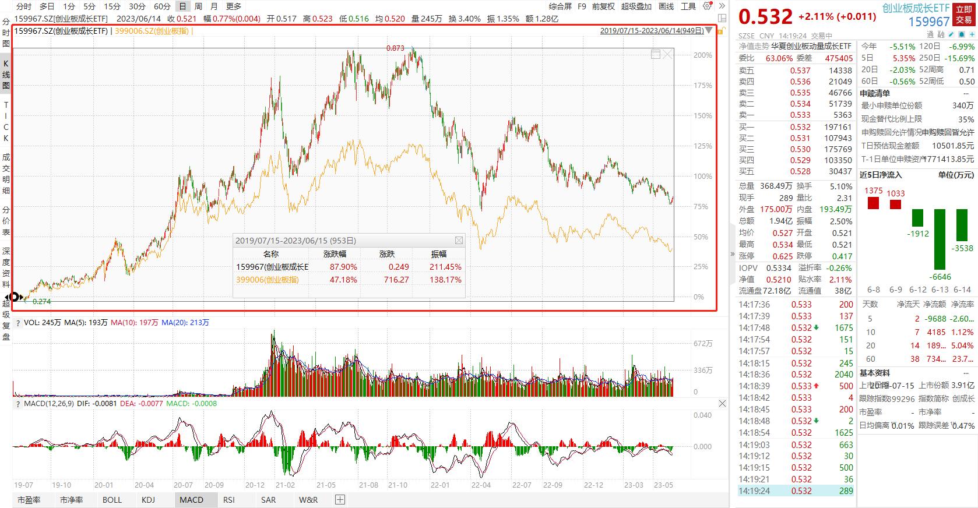The width and height of the screenshot is (978, 508).
Task: Select the 日 daily K-line period
Action: [x=183, y=6]
